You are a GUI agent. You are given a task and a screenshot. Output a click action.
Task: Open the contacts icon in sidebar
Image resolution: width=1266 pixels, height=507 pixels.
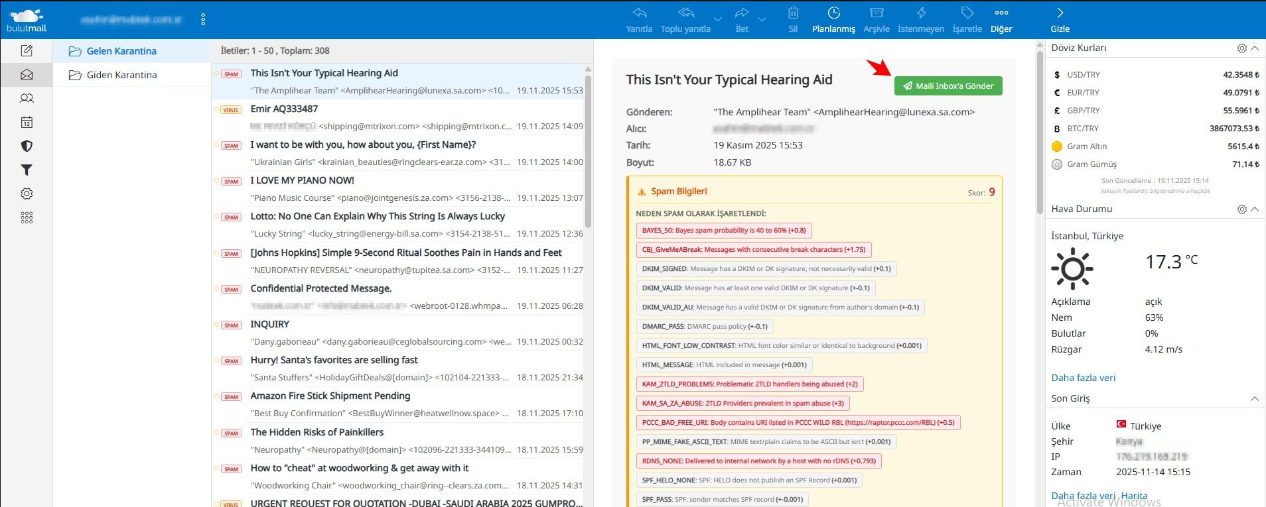(27, 98)
